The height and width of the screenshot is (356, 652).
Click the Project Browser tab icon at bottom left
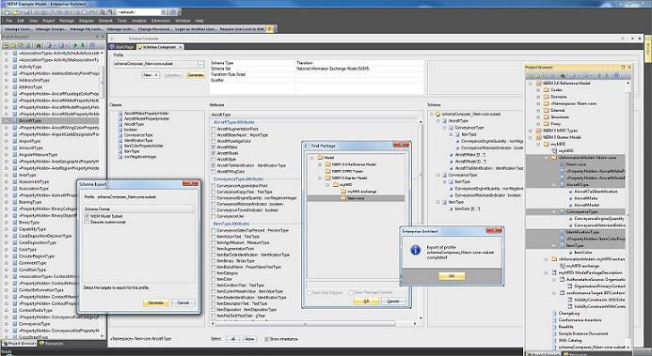coord(5,344)
